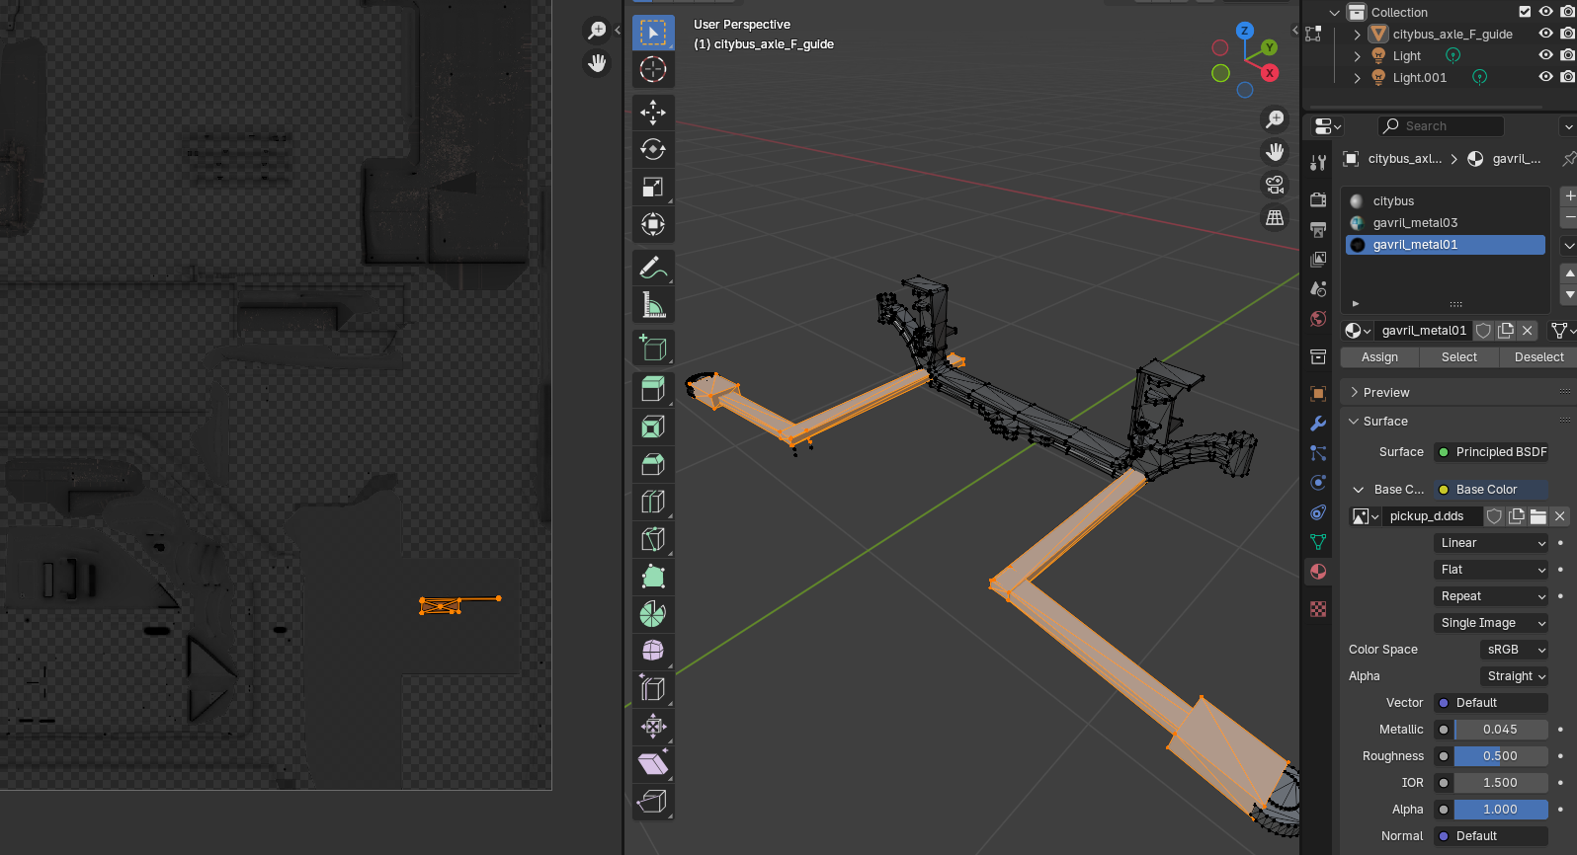
Task: Switch to perspective/orthographic grid view icon
Action: pos(1275,218)
